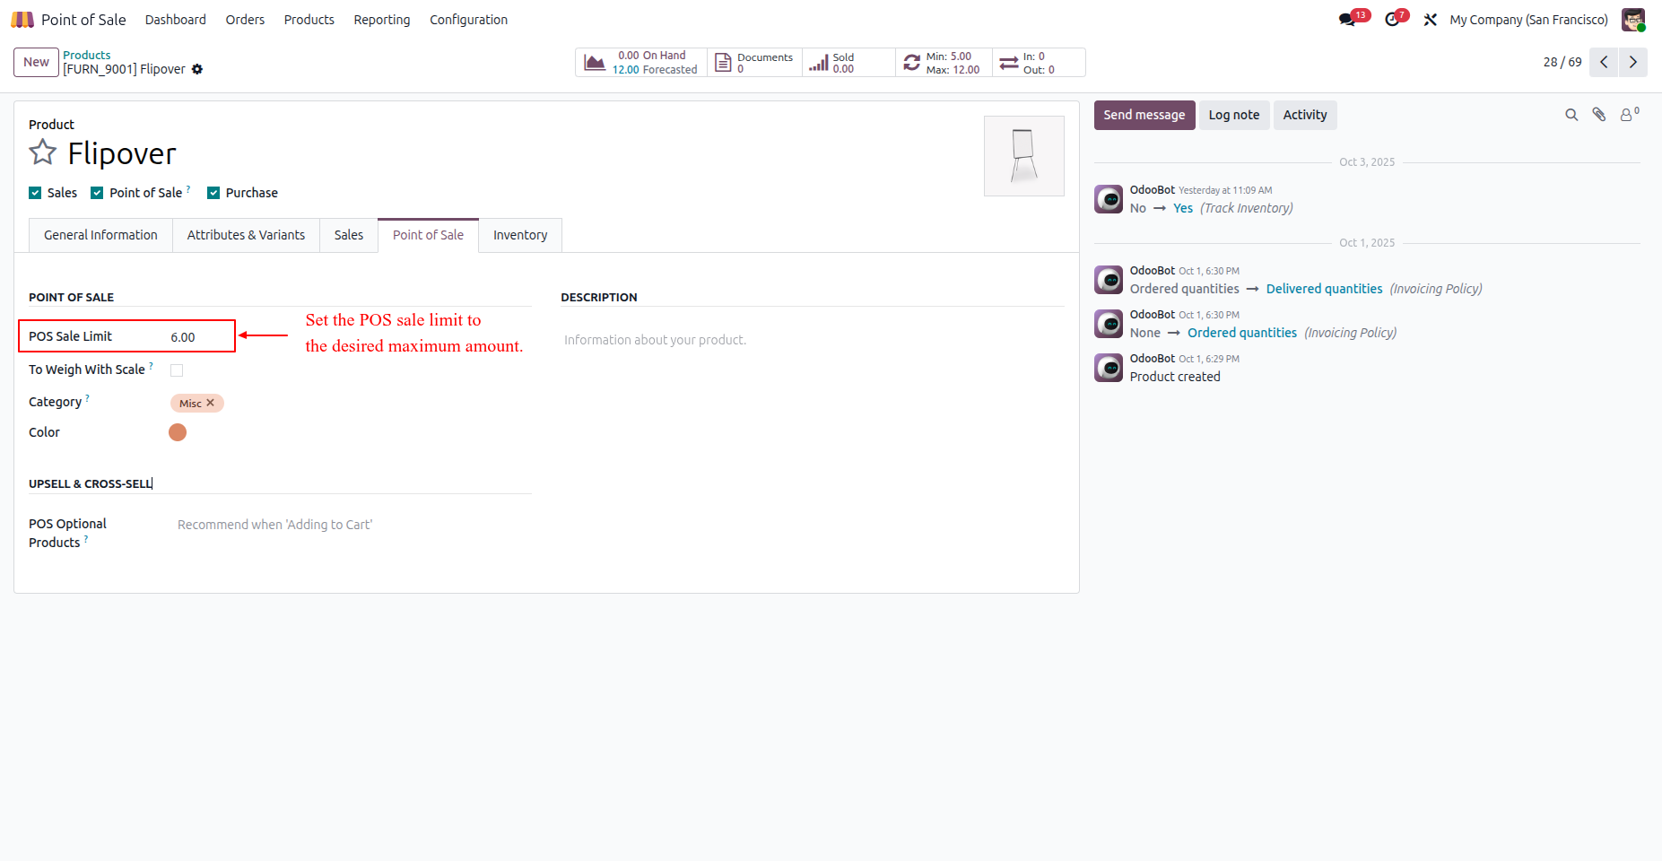Image resolution: width=1662 pixels, height=861 pixels.
Task: Go to the previous product record
Action: click(x=1604, y=62)
